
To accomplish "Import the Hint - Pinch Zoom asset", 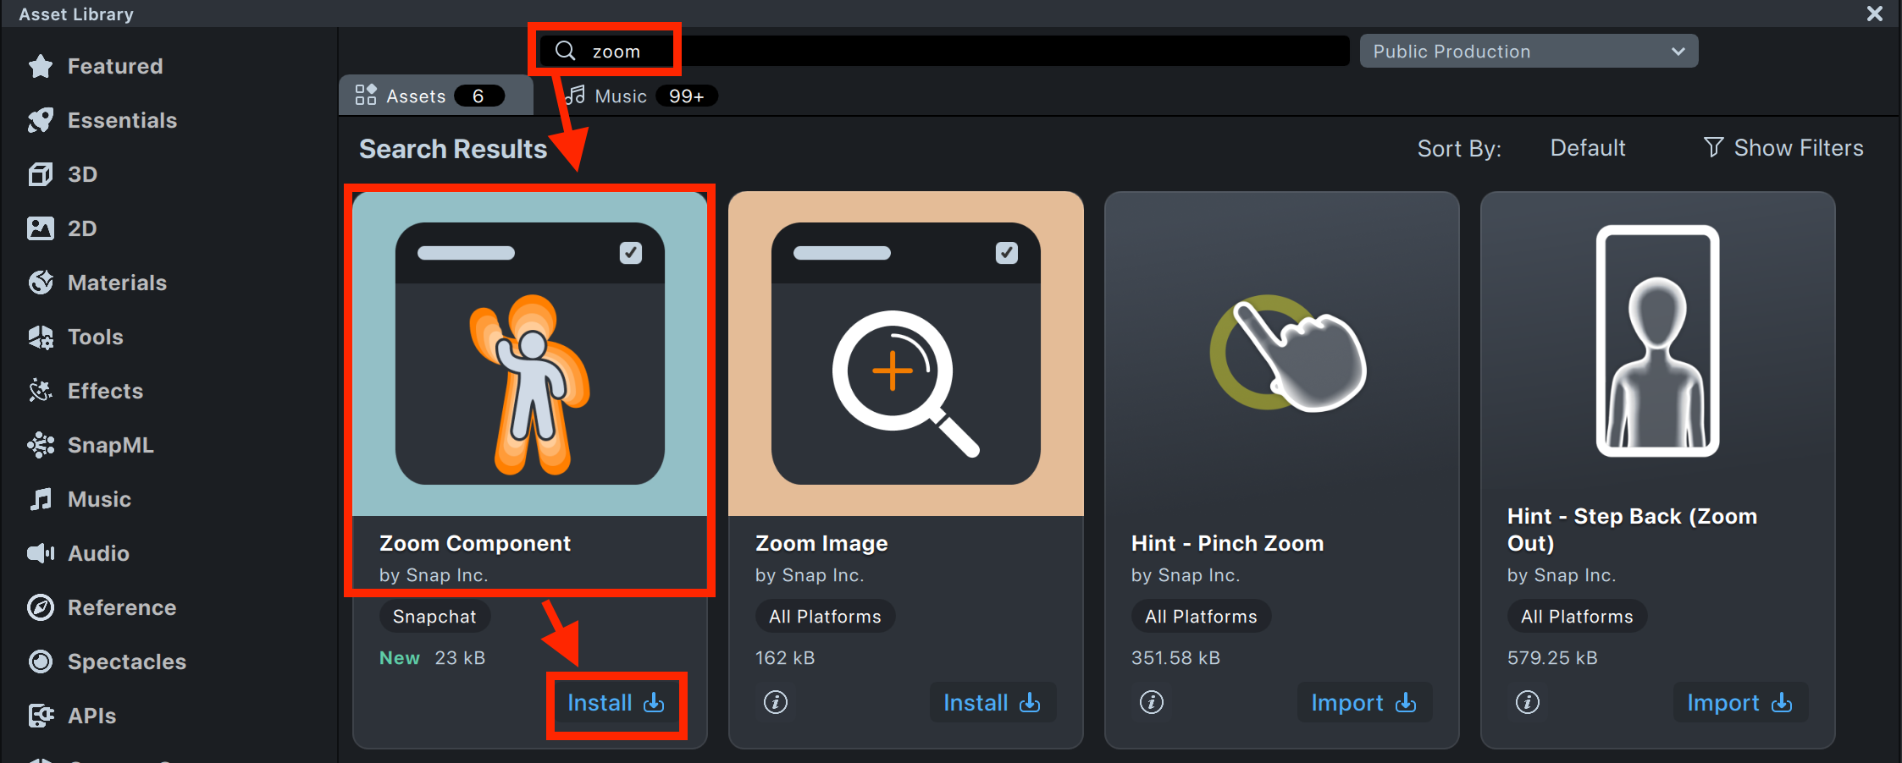I will coord(1364,703).
